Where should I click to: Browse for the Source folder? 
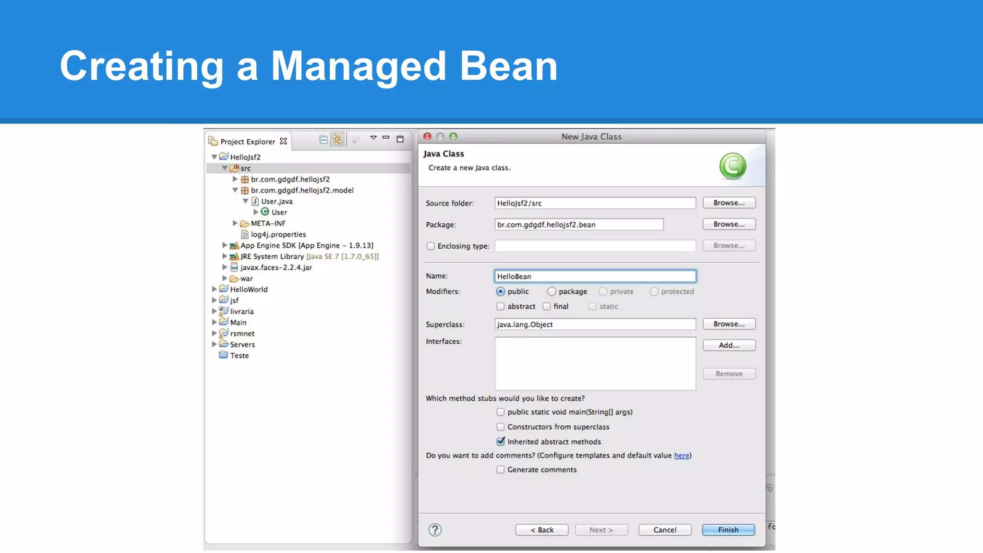(x=729, y=203)
